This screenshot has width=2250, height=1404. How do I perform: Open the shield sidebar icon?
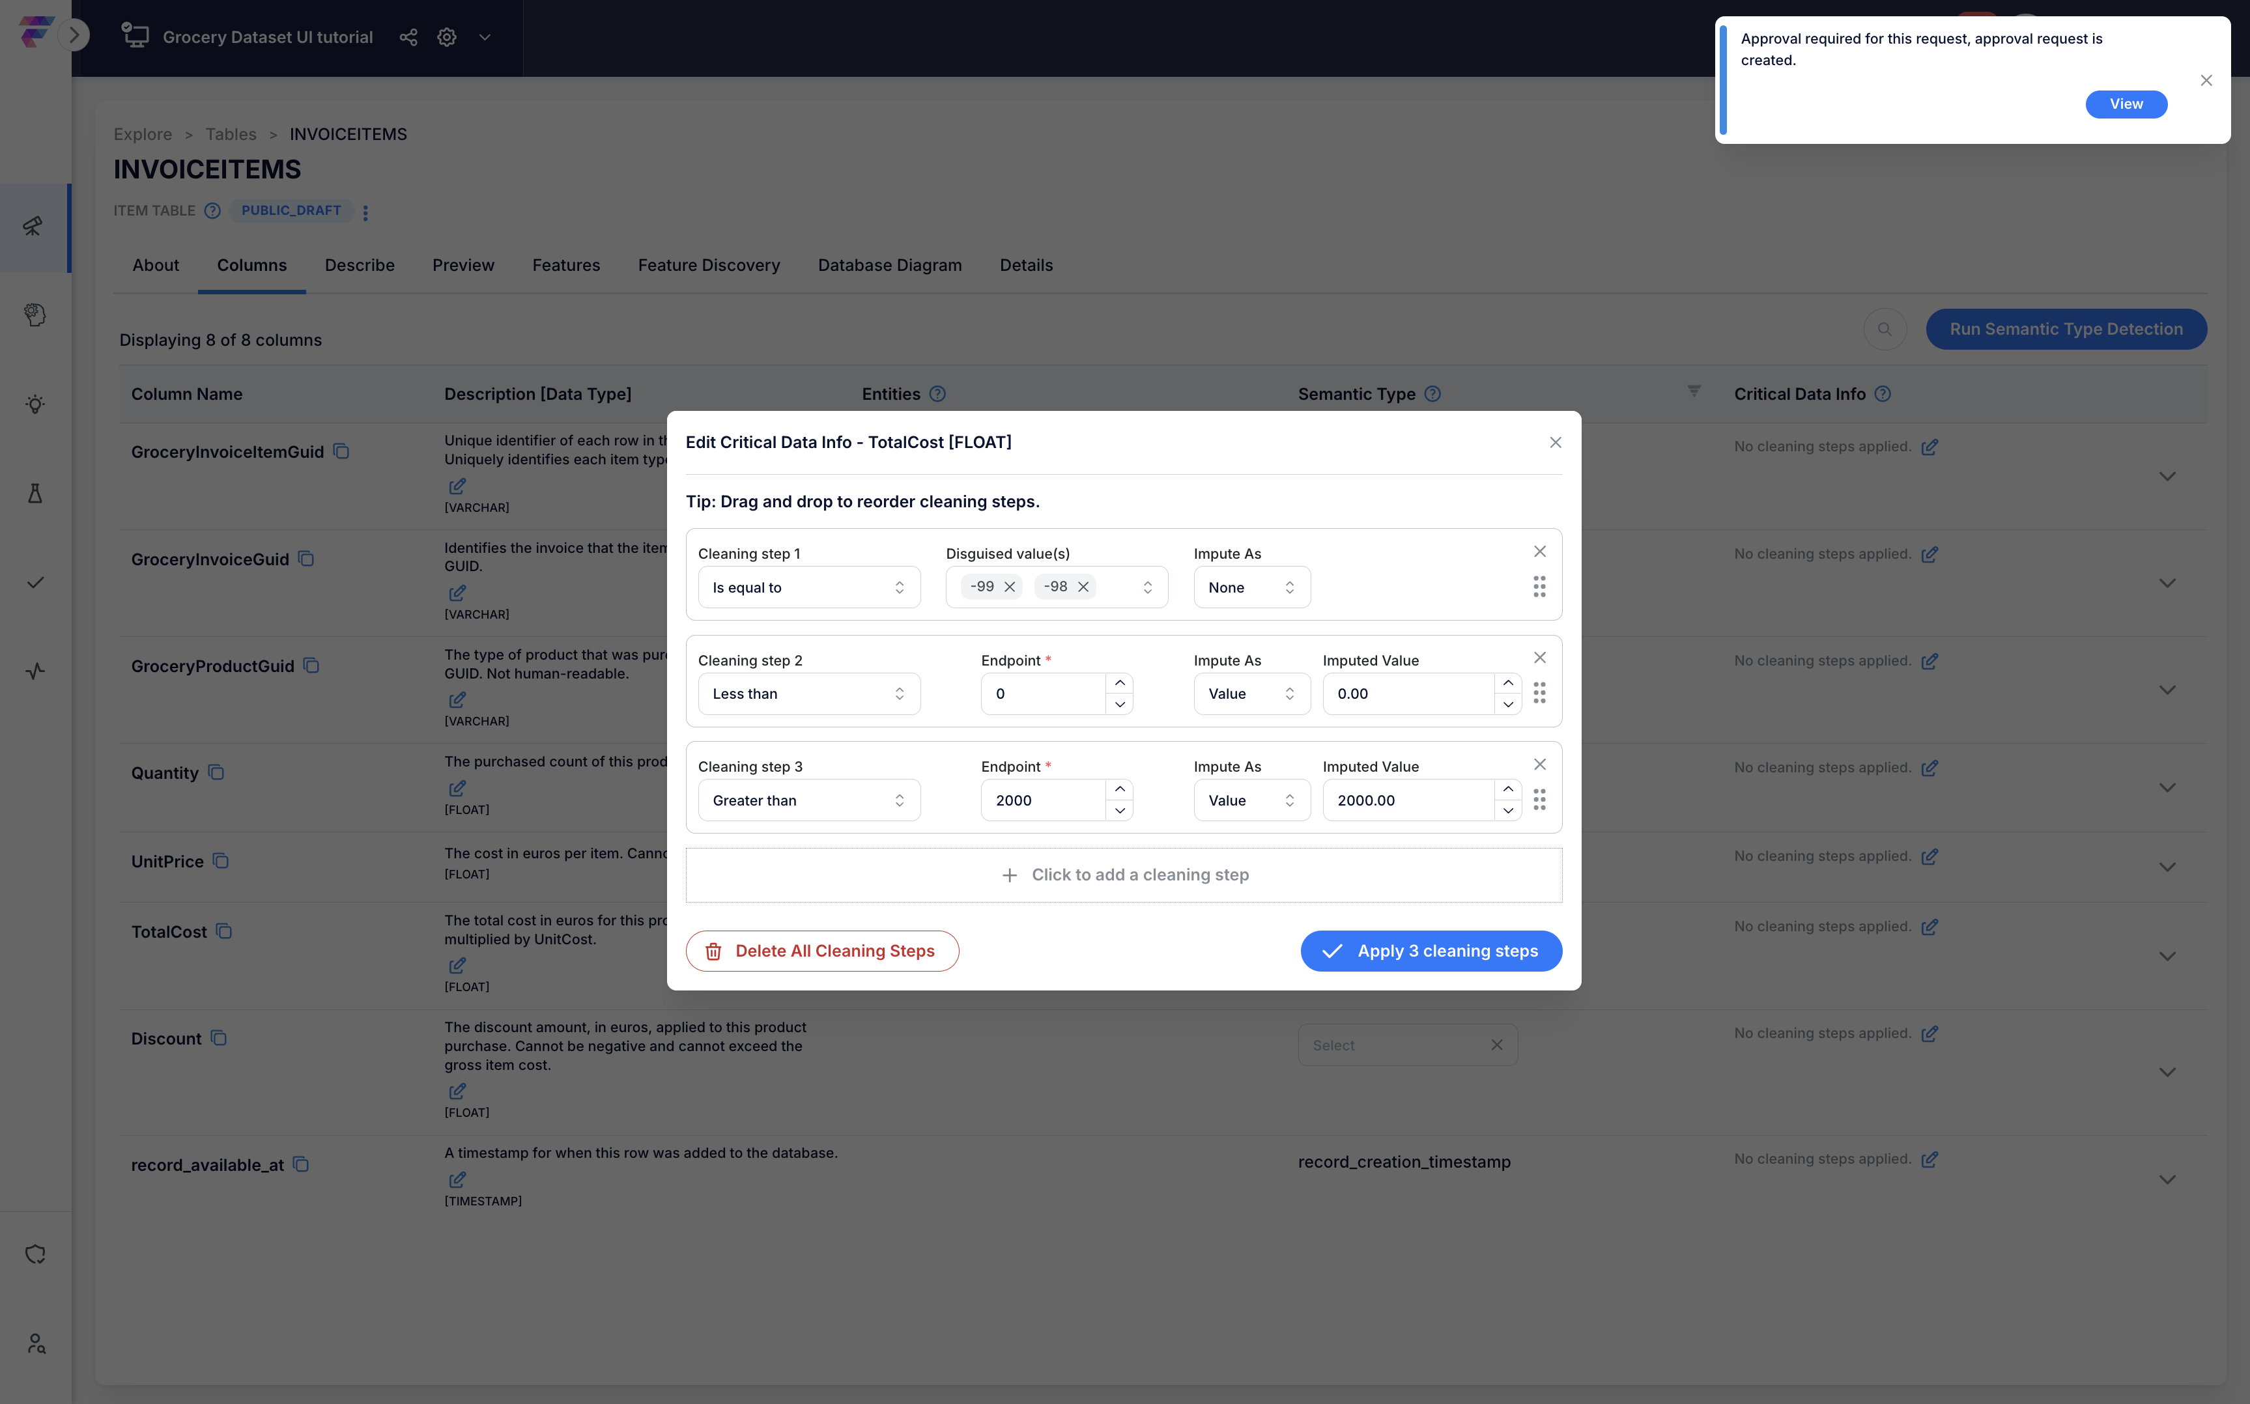pyautogui.click(x=35, y=1254)
